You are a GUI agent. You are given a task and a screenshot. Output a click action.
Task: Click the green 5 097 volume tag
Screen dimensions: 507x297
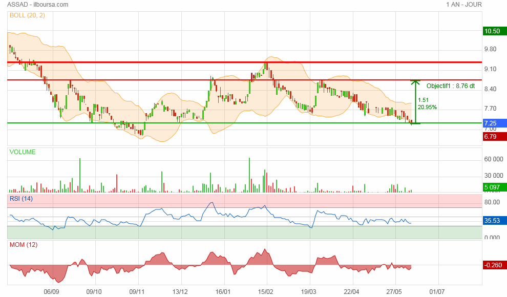495,187
